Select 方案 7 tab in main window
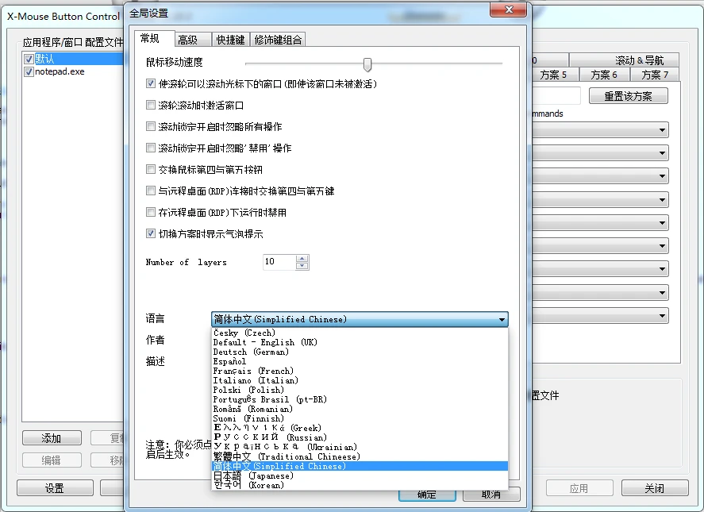Image resolution: width=704 pixels, height=512 pixels. pyautogui.click(x=655, y=75)
